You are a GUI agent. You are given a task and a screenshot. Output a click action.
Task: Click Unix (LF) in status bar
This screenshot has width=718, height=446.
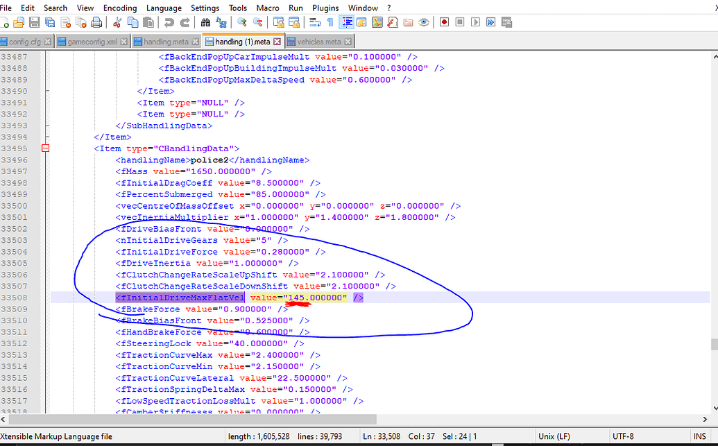tap(554, 436)
